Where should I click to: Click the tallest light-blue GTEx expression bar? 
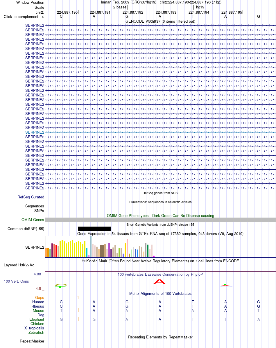[x=91, y=247]
